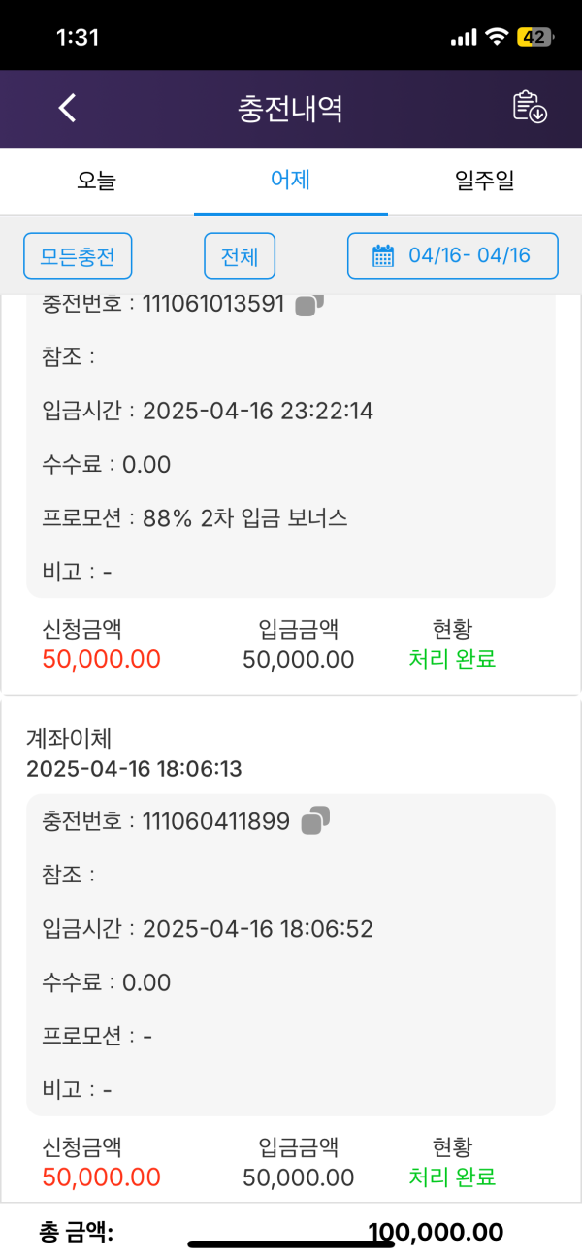
Task: Copy charge number 111061013591
Action: pos(308,304)
